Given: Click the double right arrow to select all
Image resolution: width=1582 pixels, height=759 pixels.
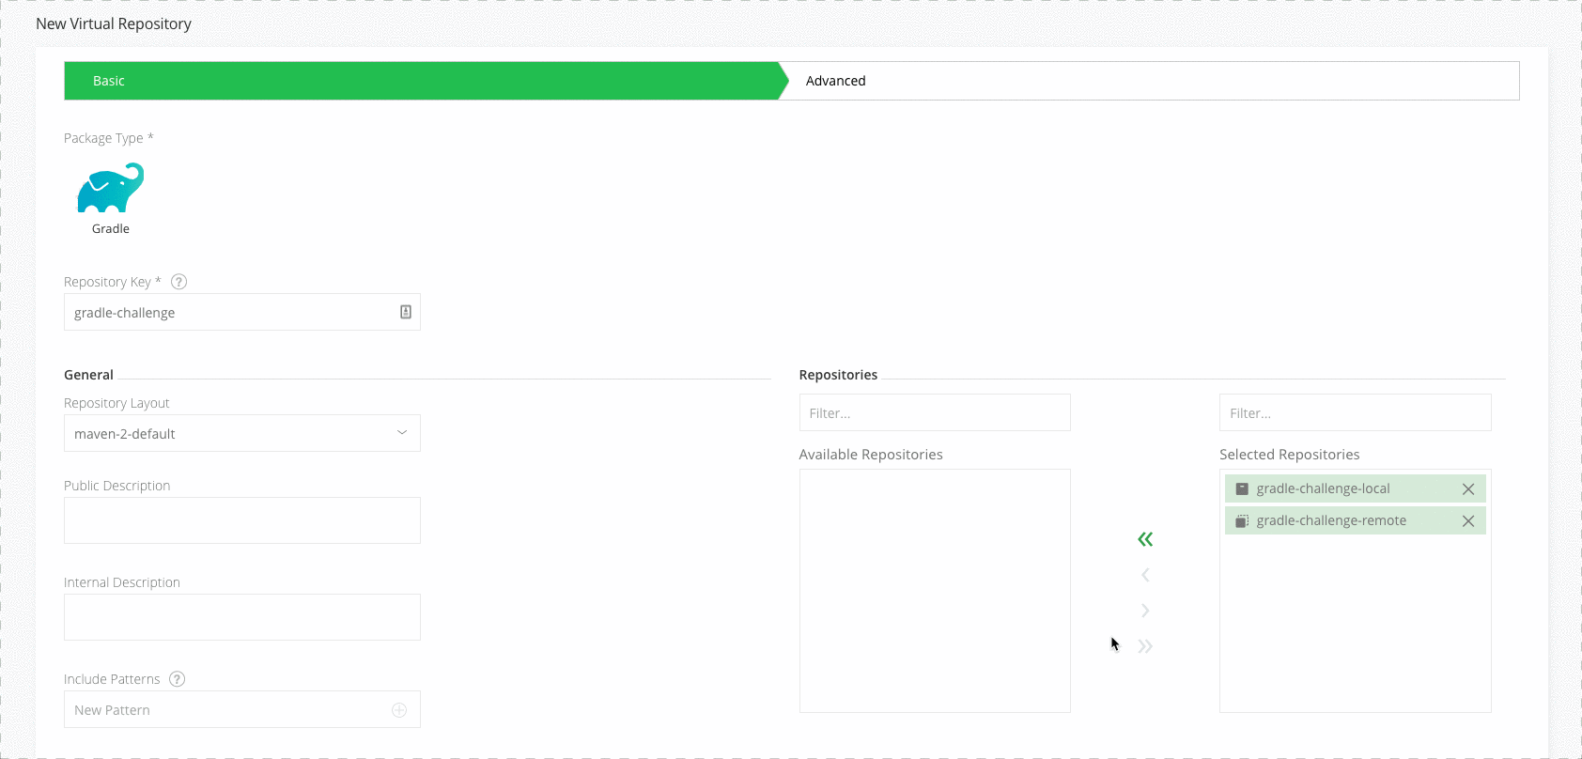Looking at the screenshot, I should point(1144,646).
